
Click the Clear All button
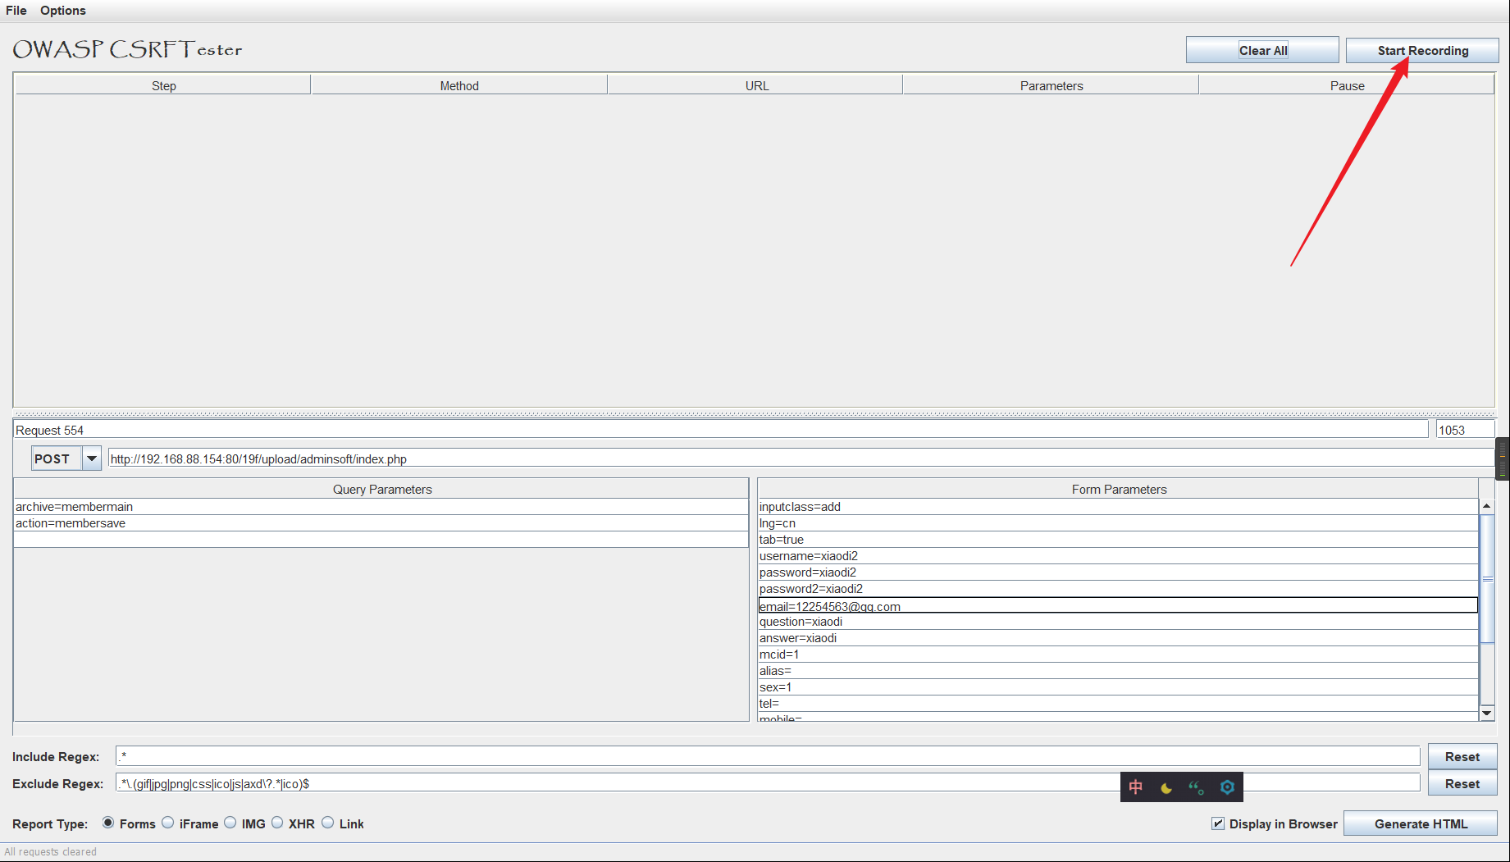click(1261, 50)
